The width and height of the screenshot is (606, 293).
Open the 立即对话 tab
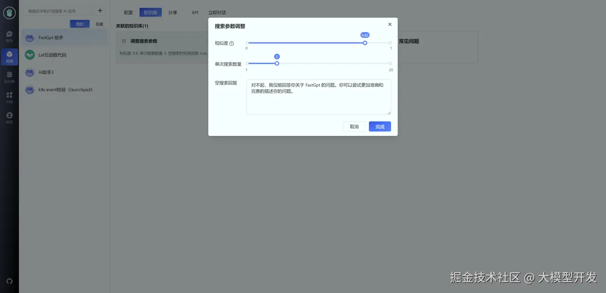coord(217,12)
